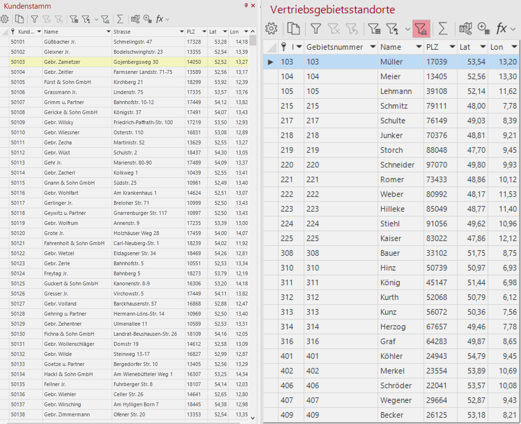Image resolution: width=521 pixels, height=424 pixels.
Task: Click the fx formula icon in Vertriebsgebietsstandorte
Action: pyautogui.click(x=501, y=29)
